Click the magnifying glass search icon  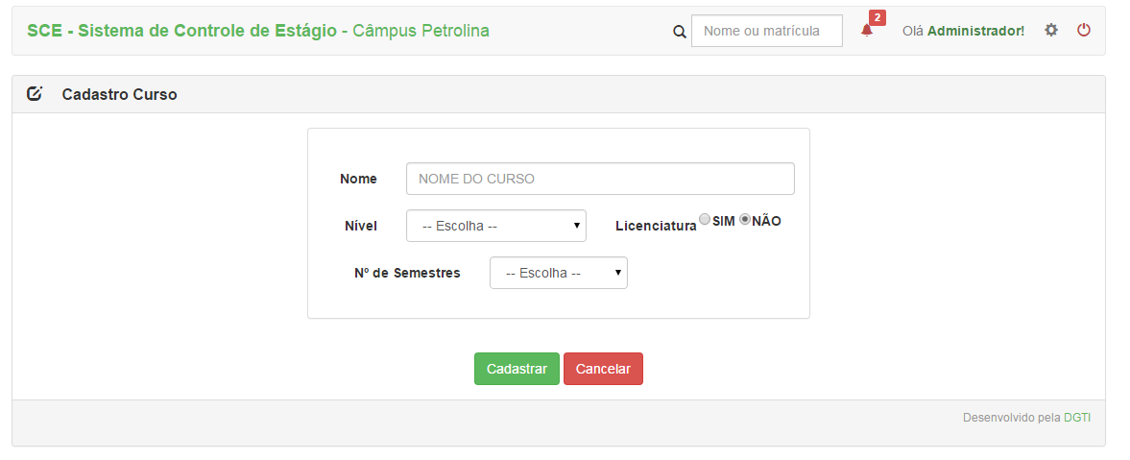click(680, 32)
